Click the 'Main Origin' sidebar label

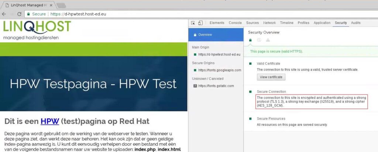200,47
